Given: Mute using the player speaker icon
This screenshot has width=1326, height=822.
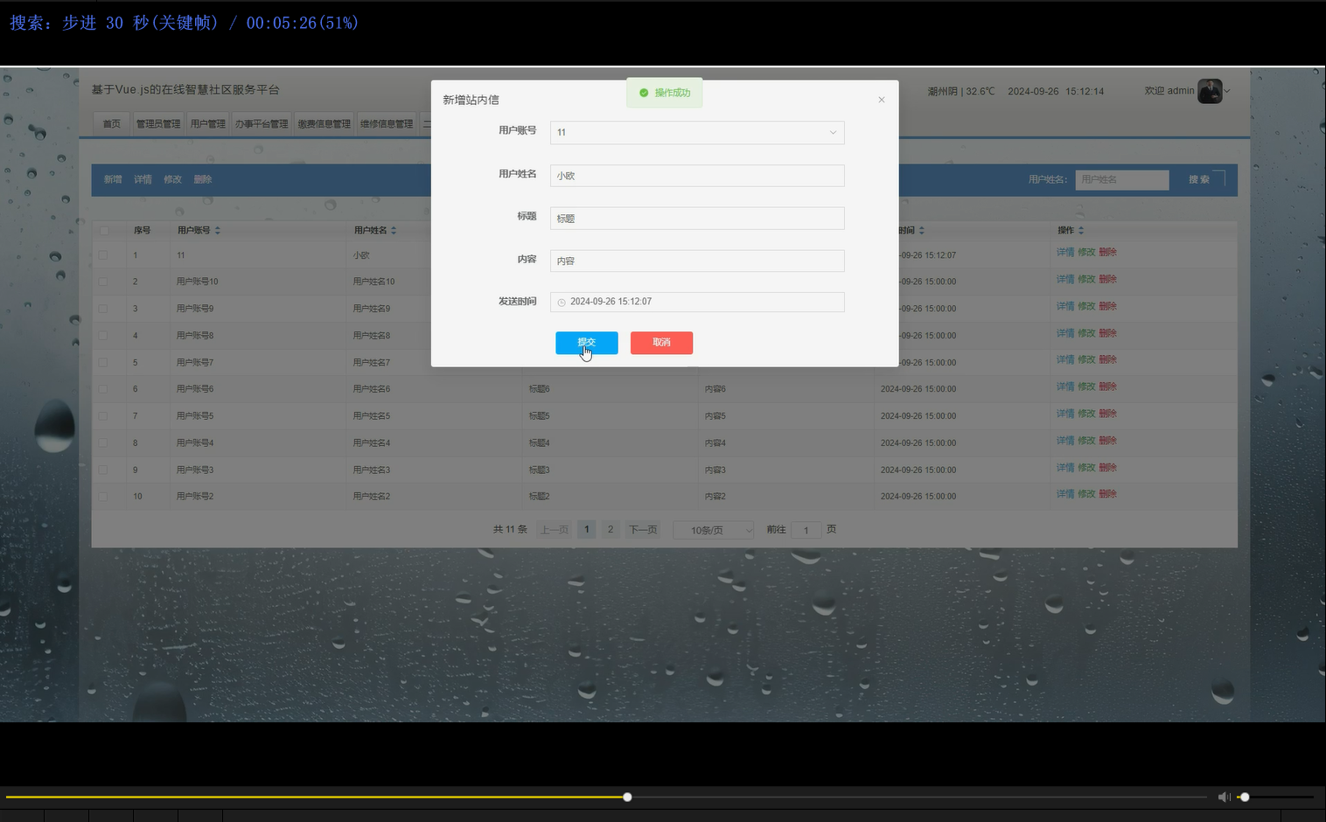Looking at the screenshot, I should tap(1224, 797).
